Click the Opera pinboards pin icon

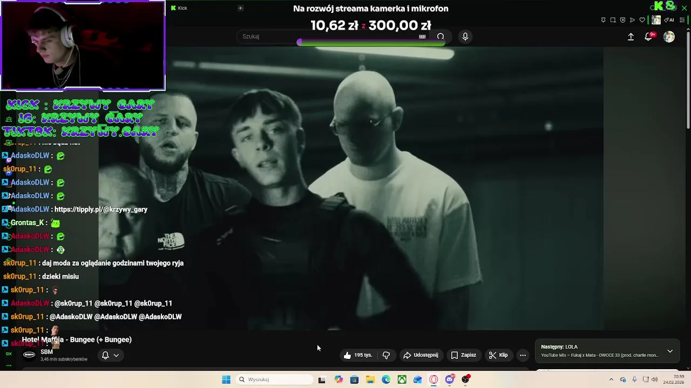pos(603,20)
